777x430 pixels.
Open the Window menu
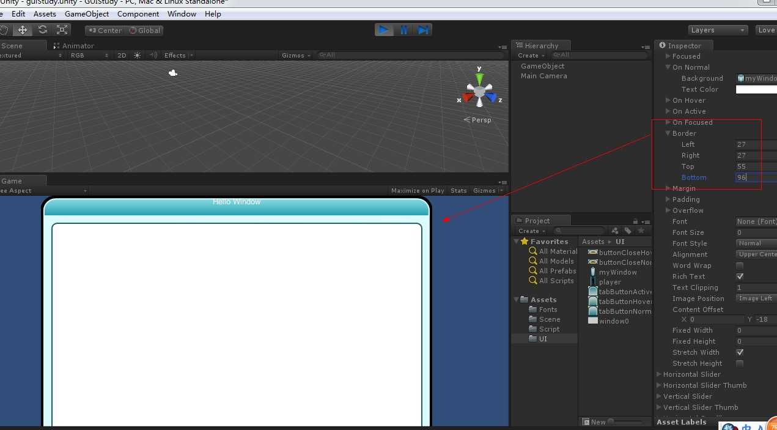(x=182, y=13)
